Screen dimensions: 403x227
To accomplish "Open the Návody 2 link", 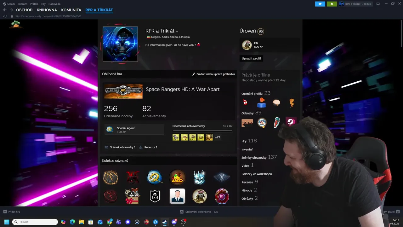I will (x=249, y=190).
